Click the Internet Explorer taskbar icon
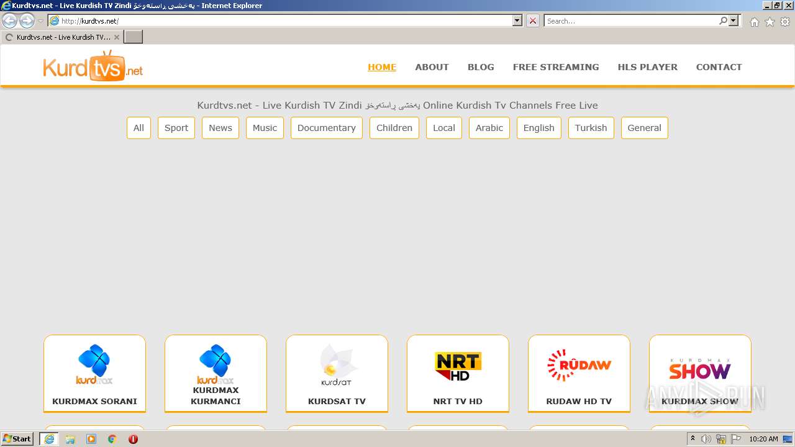Viewport: 795px width, 447px height. click(48, 439)
